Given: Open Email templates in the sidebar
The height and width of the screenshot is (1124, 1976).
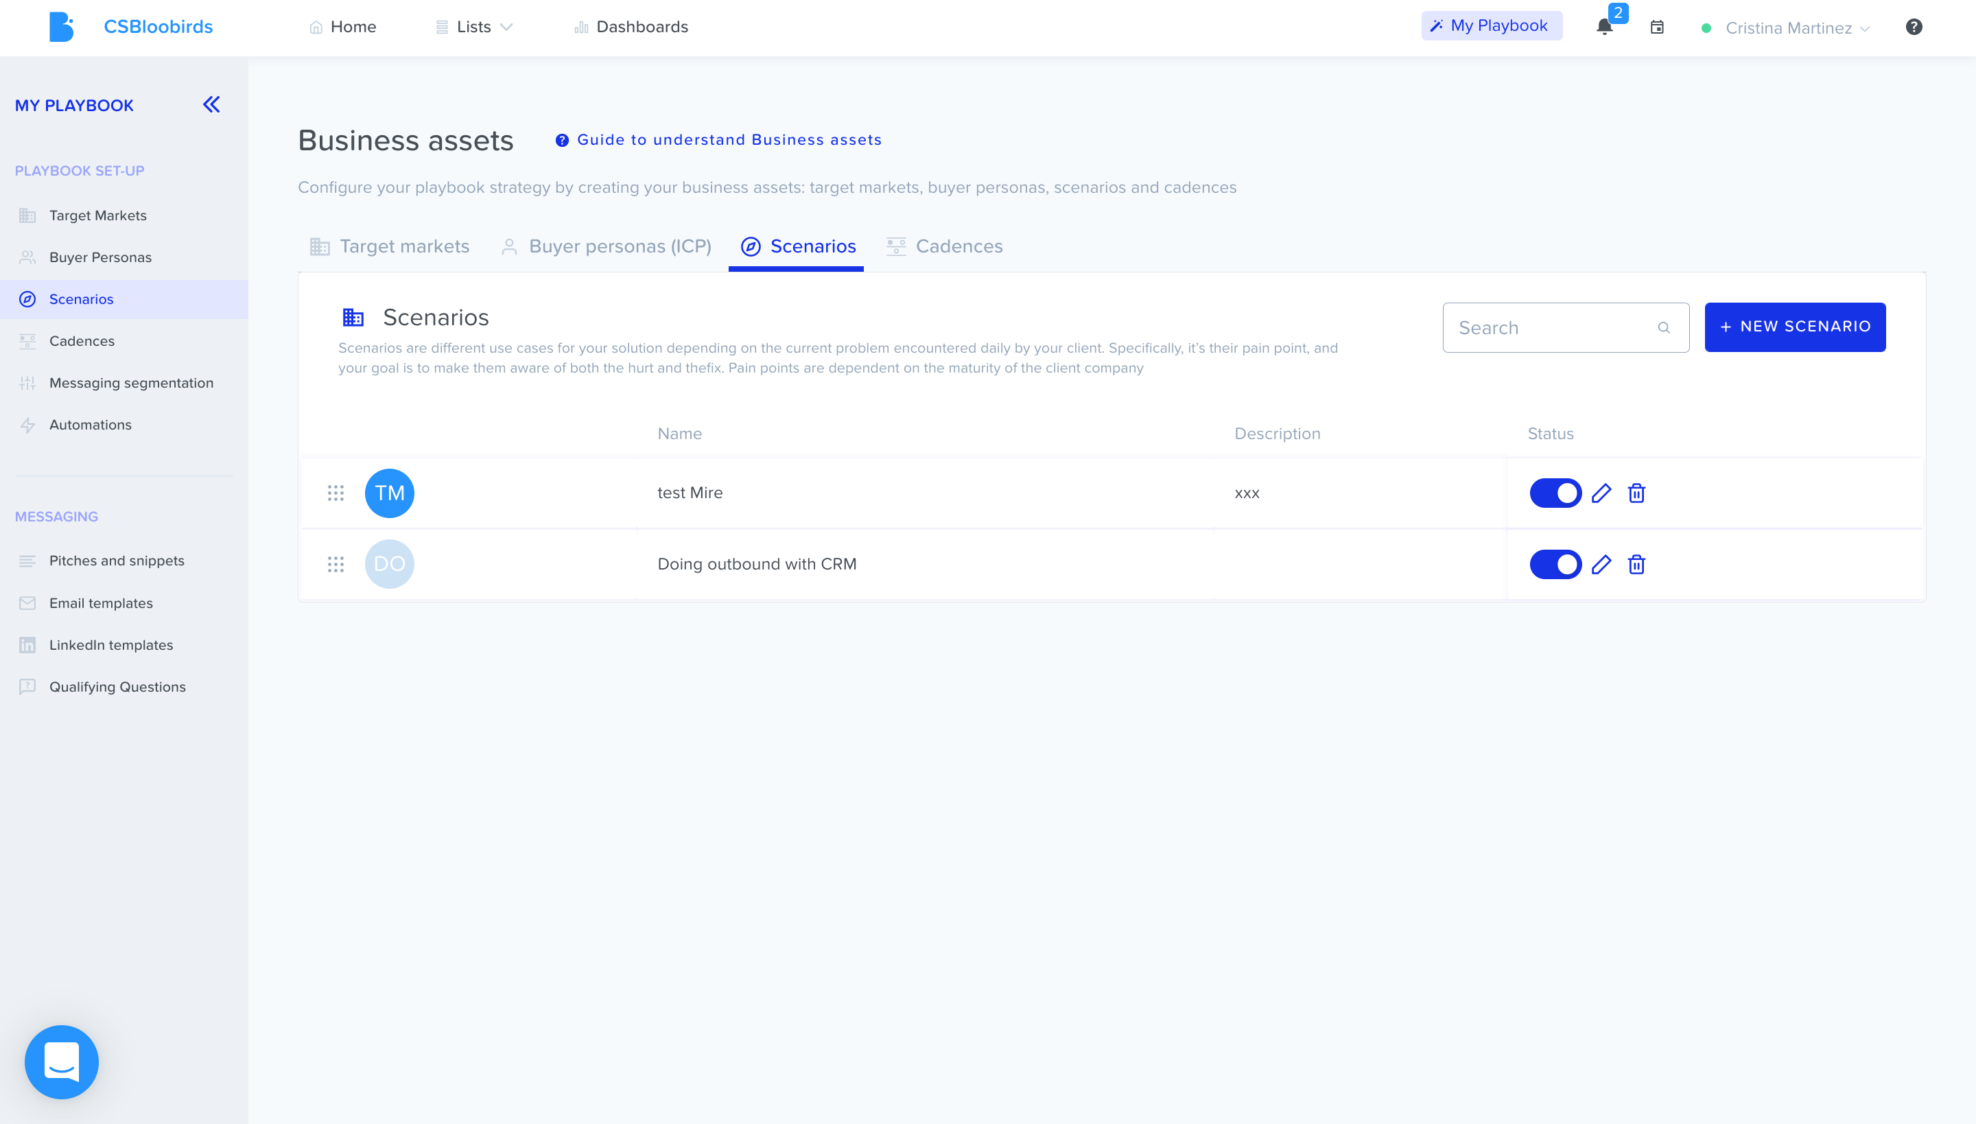Looking at the screenshot, I should (123, 603).
